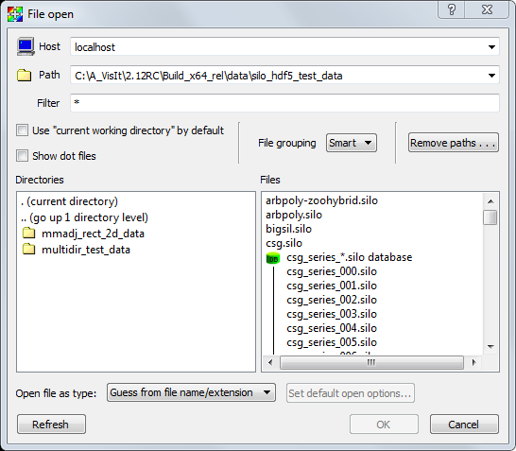The width and height of the screenshot is (516, 451).
Task: Click the Refresh button
Action: pyautogui.click(x=51, y=424)
